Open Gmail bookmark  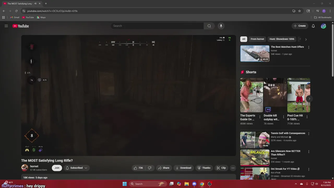pos(15,17)
